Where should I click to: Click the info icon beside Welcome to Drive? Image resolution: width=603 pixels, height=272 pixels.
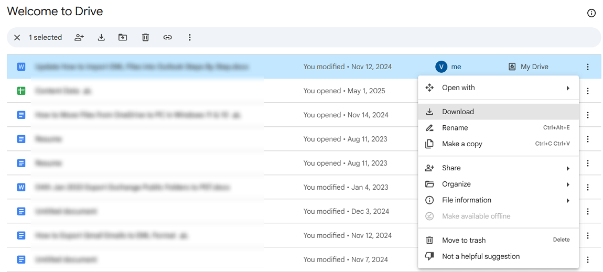591,14
